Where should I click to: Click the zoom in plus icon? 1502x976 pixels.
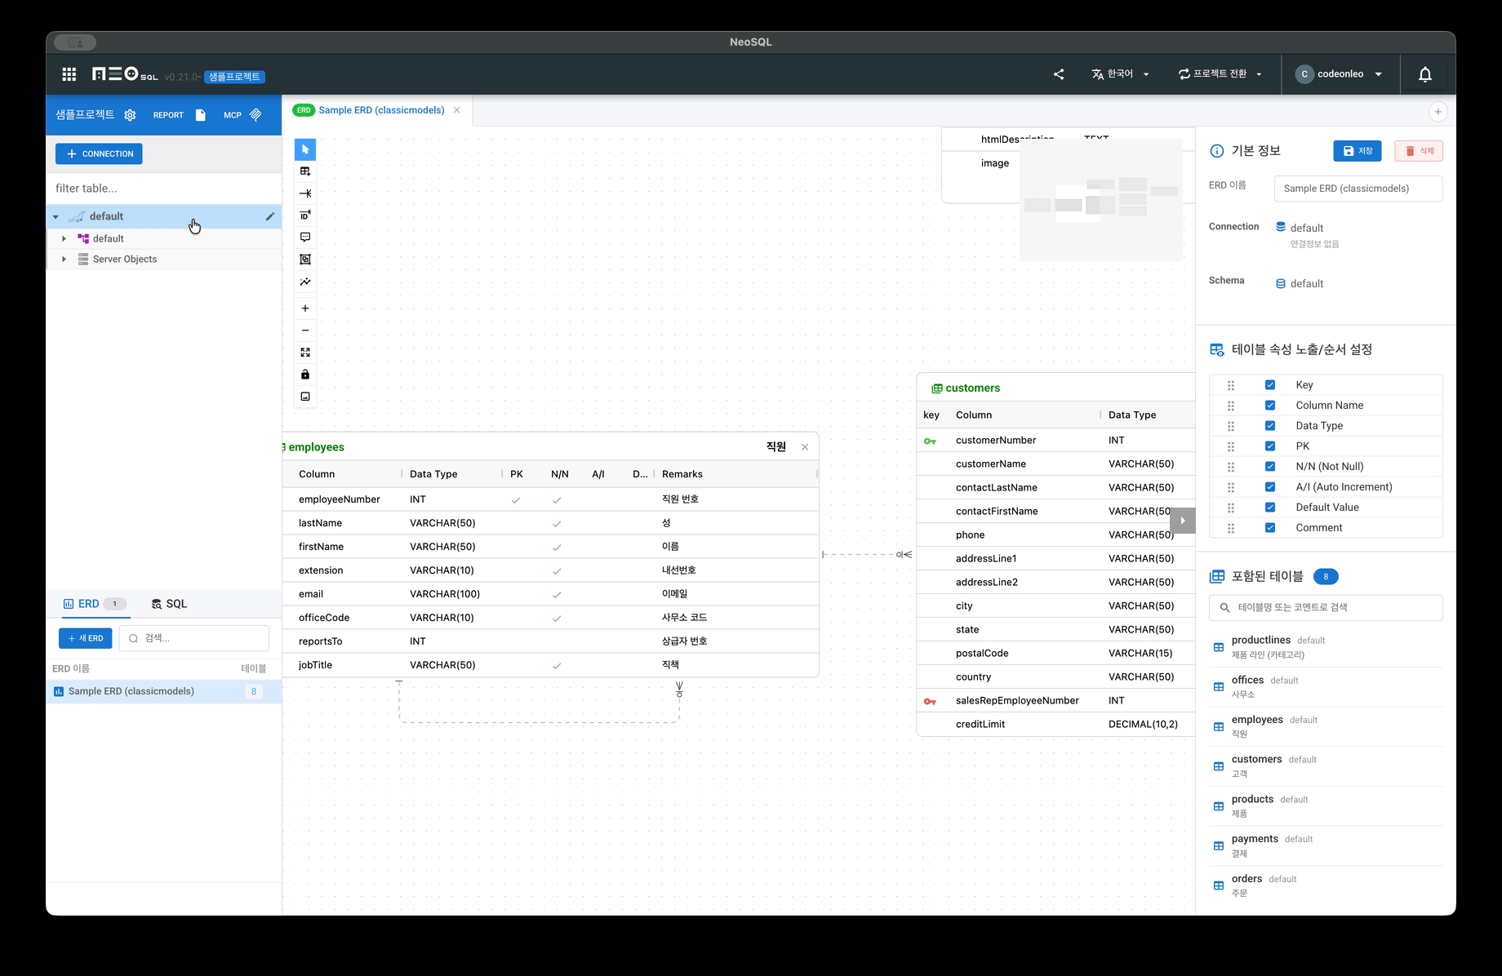(305, 308)
